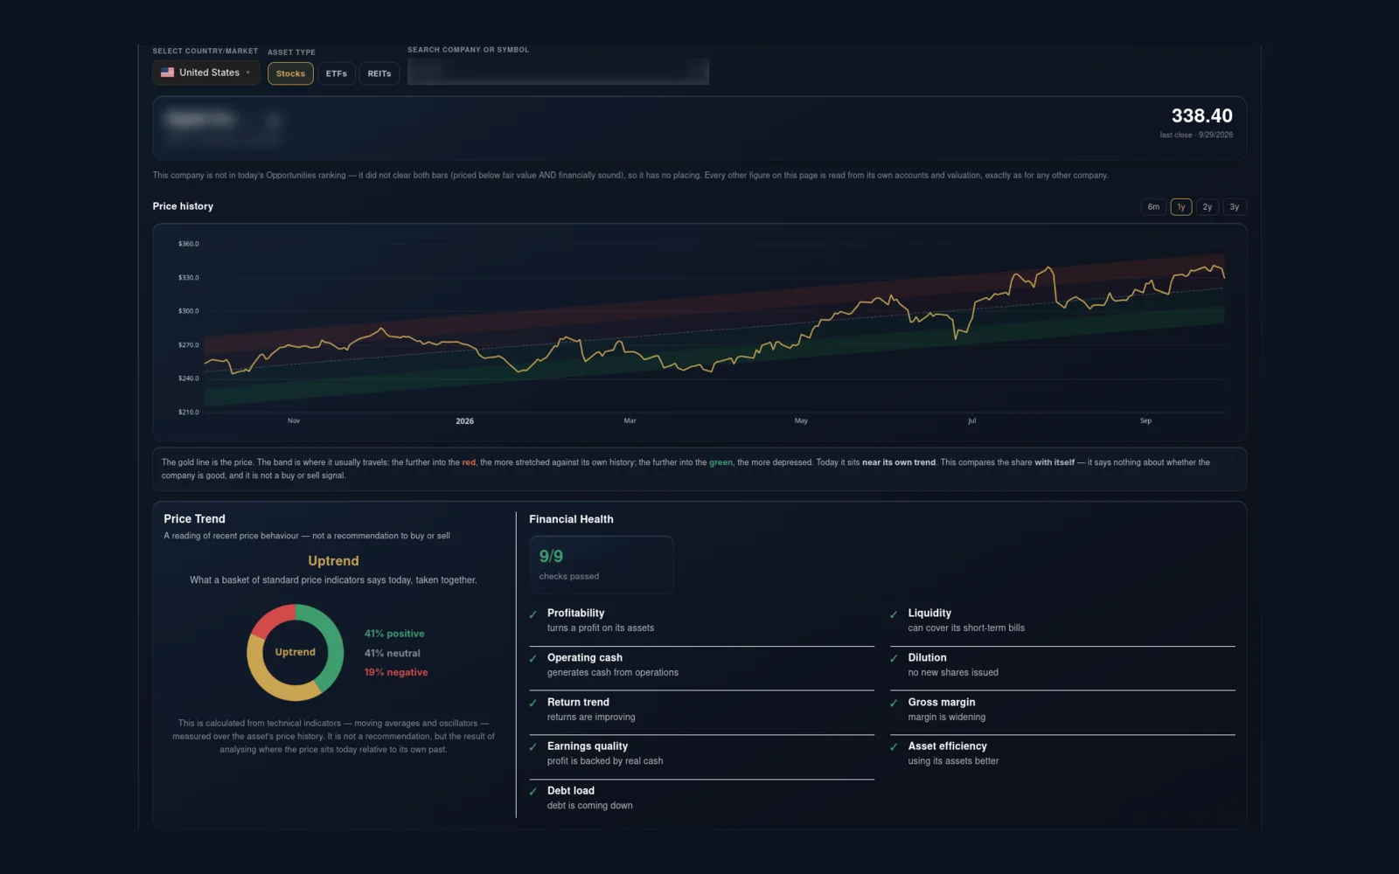Click the Profitability check mark icon
1399x874 pixels.
532,614
